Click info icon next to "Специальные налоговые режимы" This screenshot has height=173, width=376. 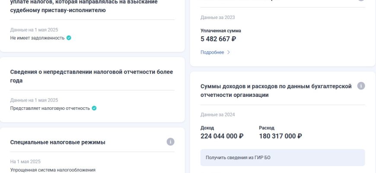pos(171,142)
